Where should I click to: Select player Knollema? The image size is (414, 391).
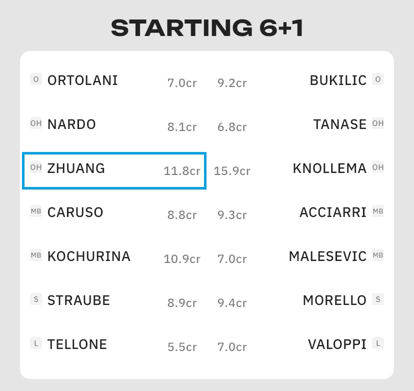tap(329, 168)
